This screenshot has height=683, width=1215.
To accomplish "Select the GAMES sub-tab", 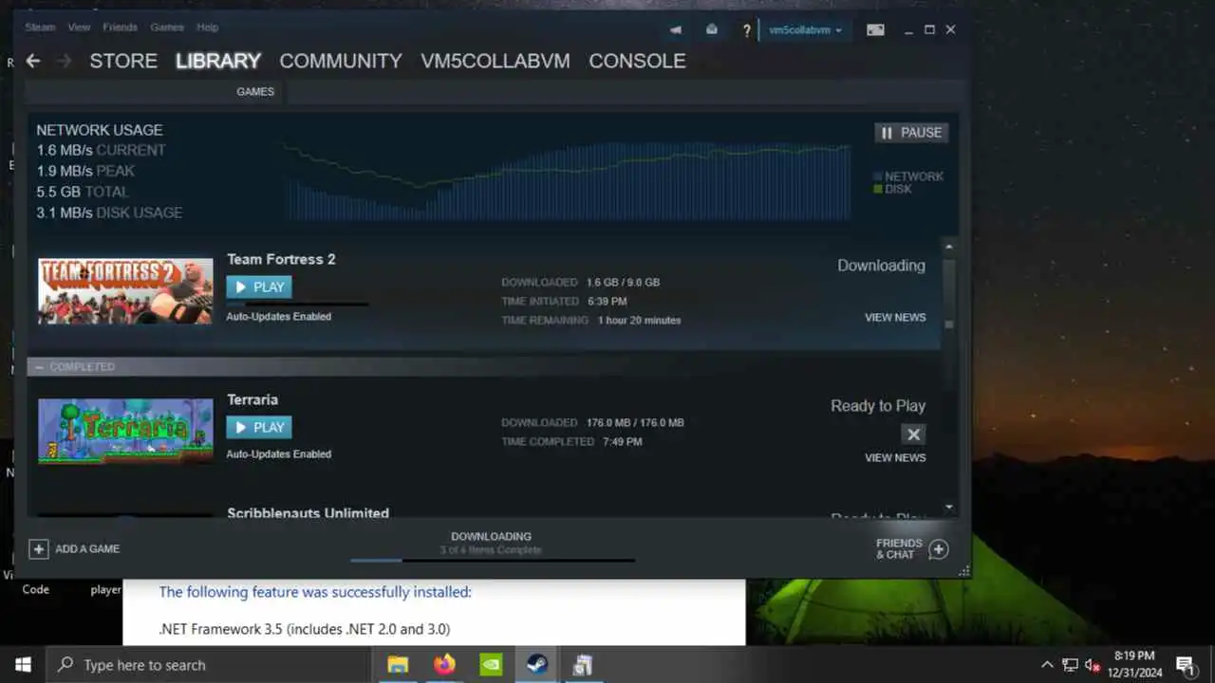I will tap(255, 92).
